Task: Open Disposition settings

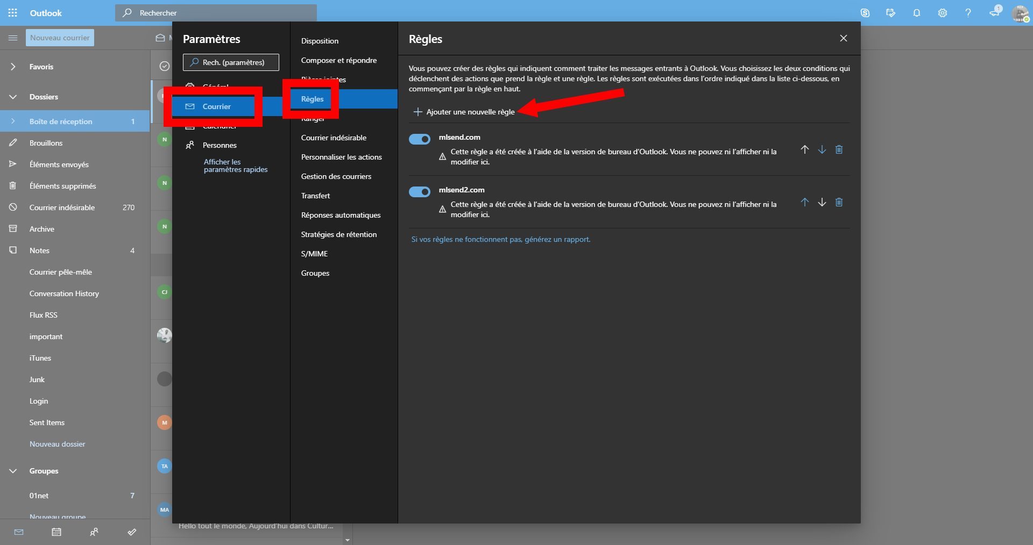Action: pyautogui.click(x=320, y=41)
